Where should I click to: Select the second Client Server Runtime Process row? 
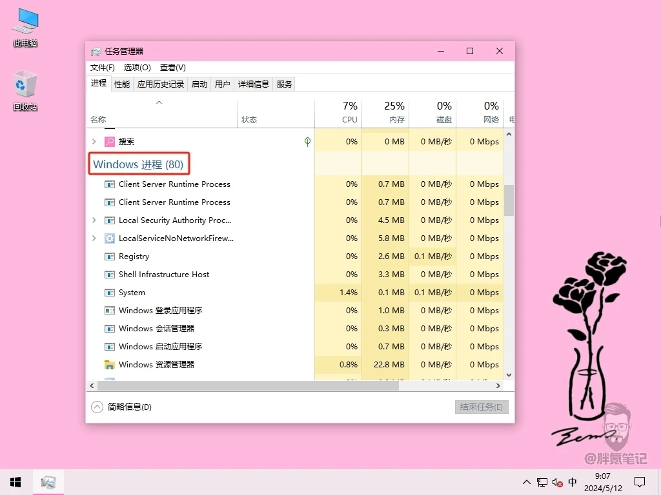[x=295, y=202]
